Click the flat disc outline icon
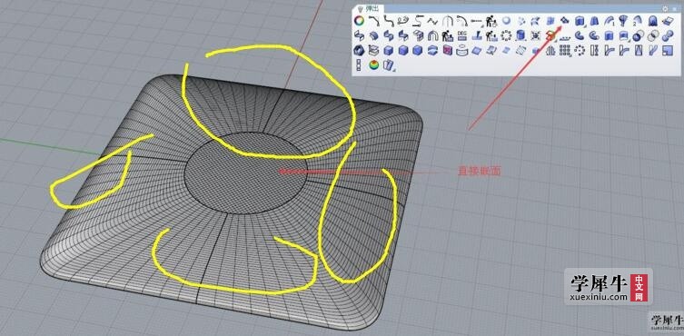684x336 pixels. [462, 50]
